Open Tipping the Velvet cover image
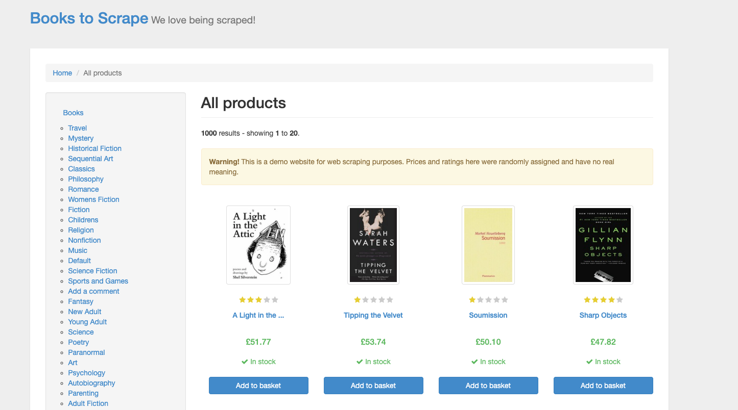Viewport: 738px width, 410px height. [x=373, y=245]
